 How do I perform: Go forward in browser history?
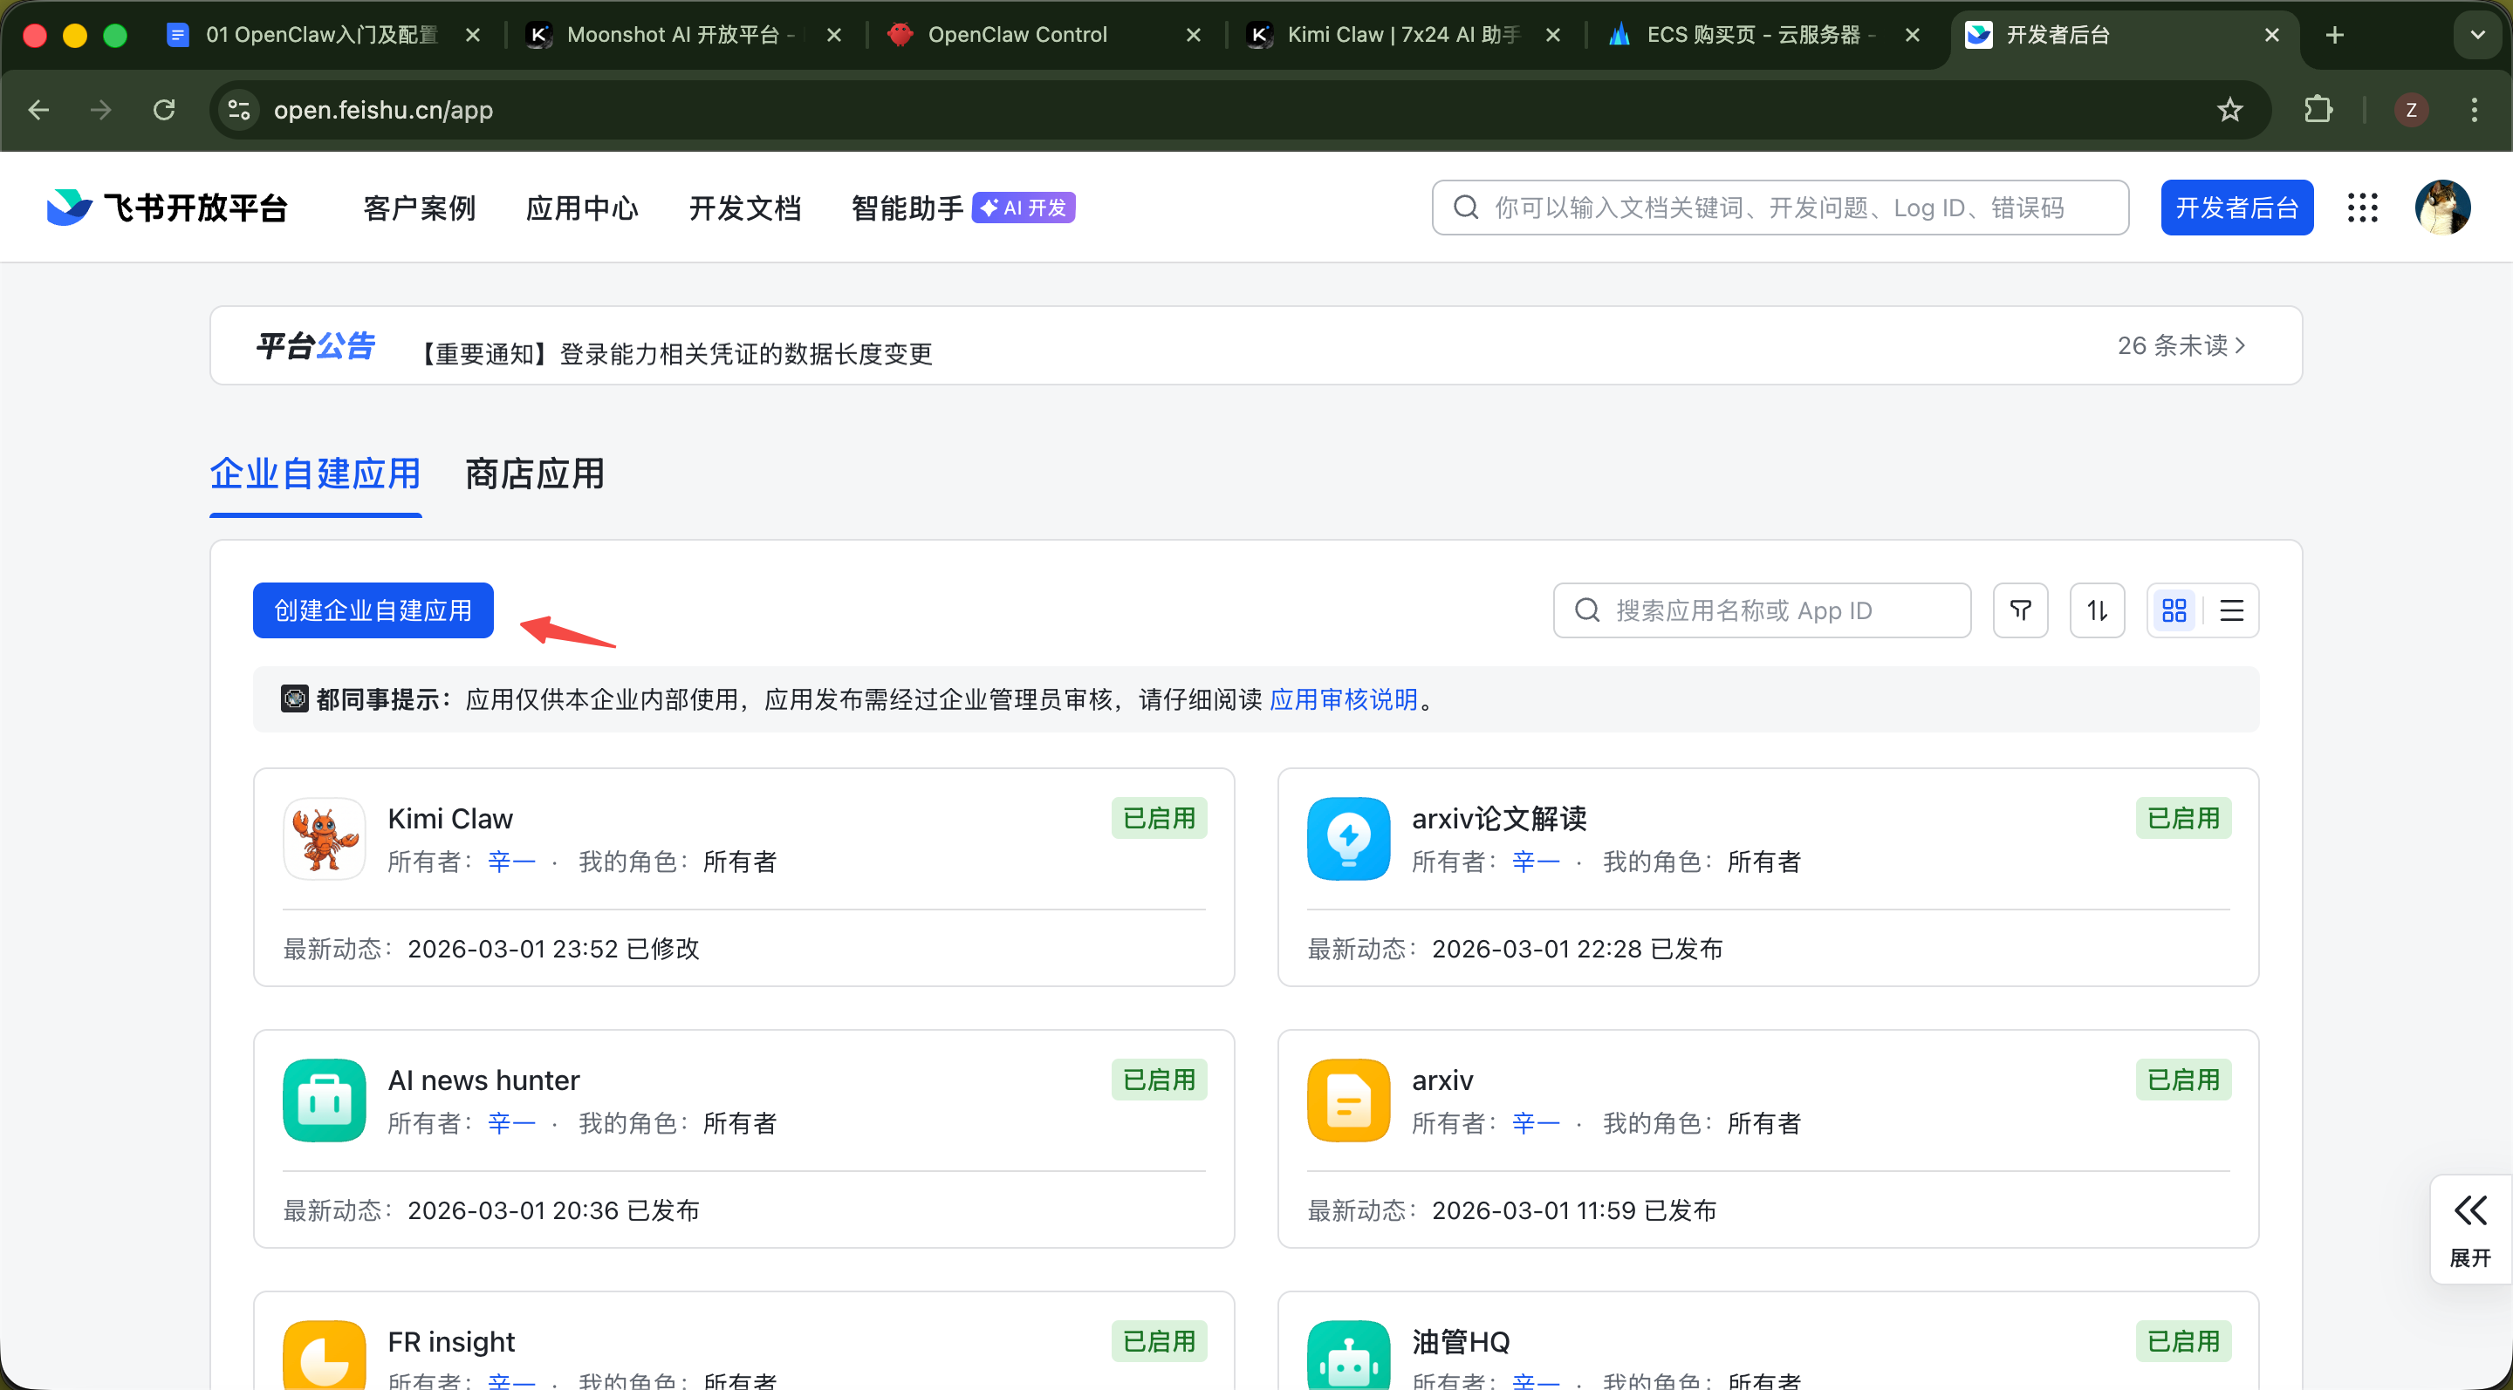point(100,110)
